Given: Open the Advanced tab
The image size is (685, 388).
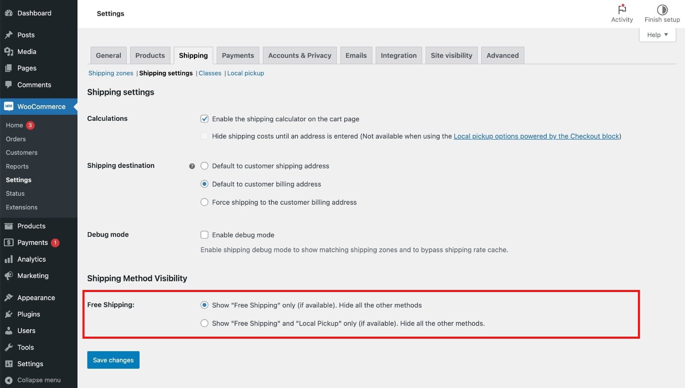Looking at the screenshot, I should click(x=503, y=55).
